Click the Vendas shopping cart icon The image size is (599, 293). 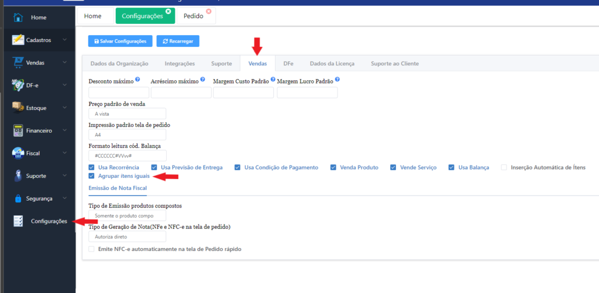[18, 62]
